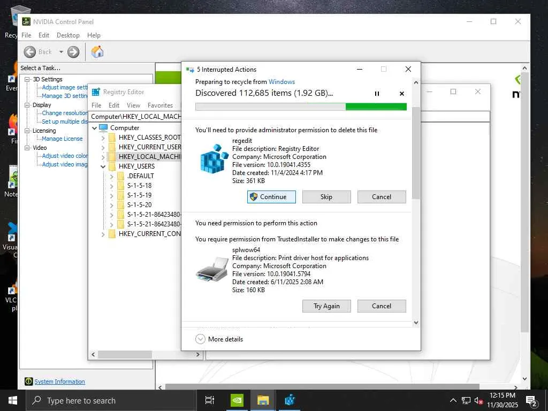Click the recycle progress bar

click(x=301, y=106)
